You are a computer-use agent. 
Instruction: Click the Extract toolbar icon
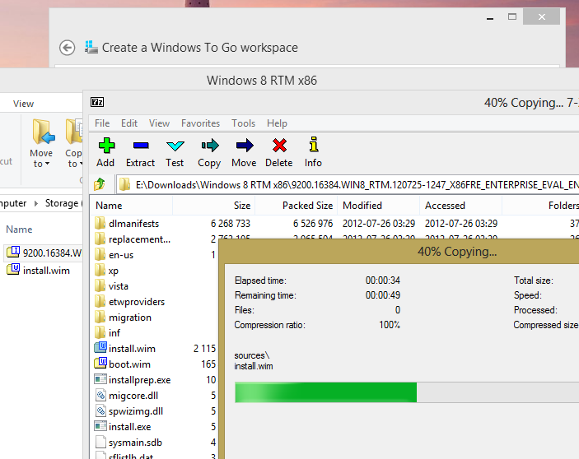(x=141, y=146)
